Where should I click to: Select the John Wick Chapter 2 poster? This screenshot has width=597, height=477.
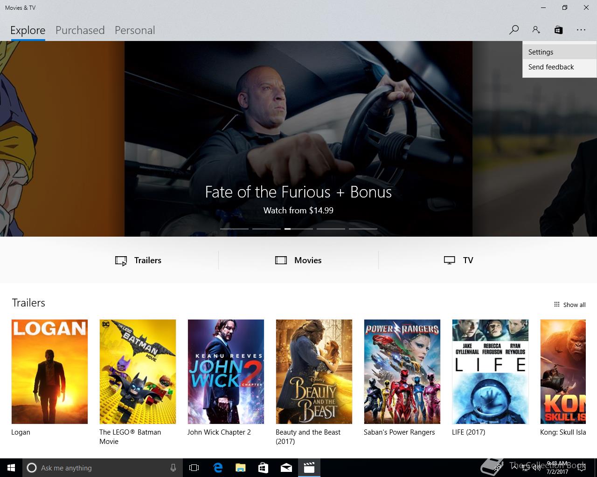[226, 372]
